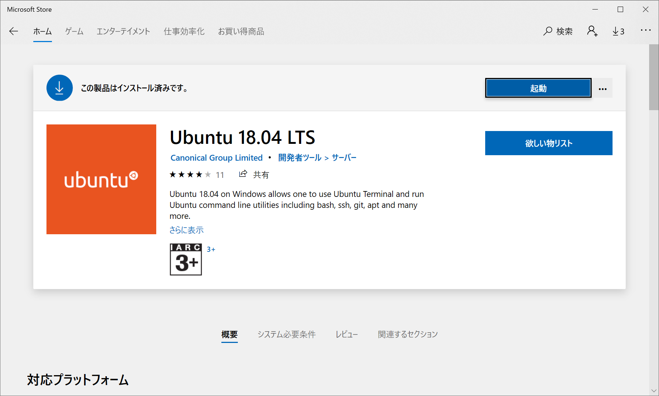Click the Ubuntu 18.04 LTS title
This screenshot has height=396, width=659.
242,138
